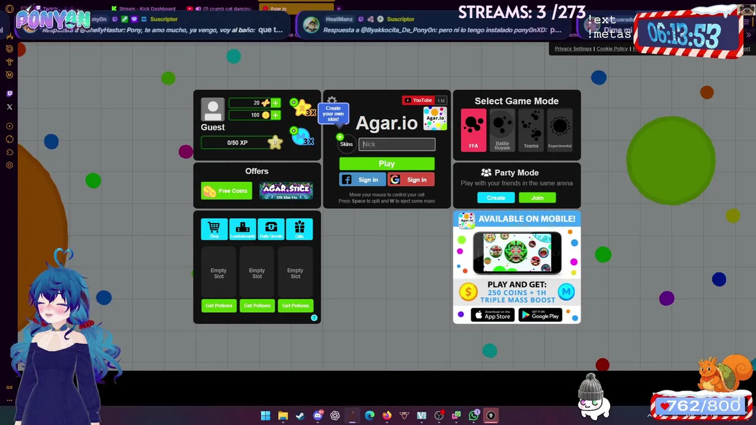
Task: Get Potions for the middle empty slot
Action: (257, 306)
